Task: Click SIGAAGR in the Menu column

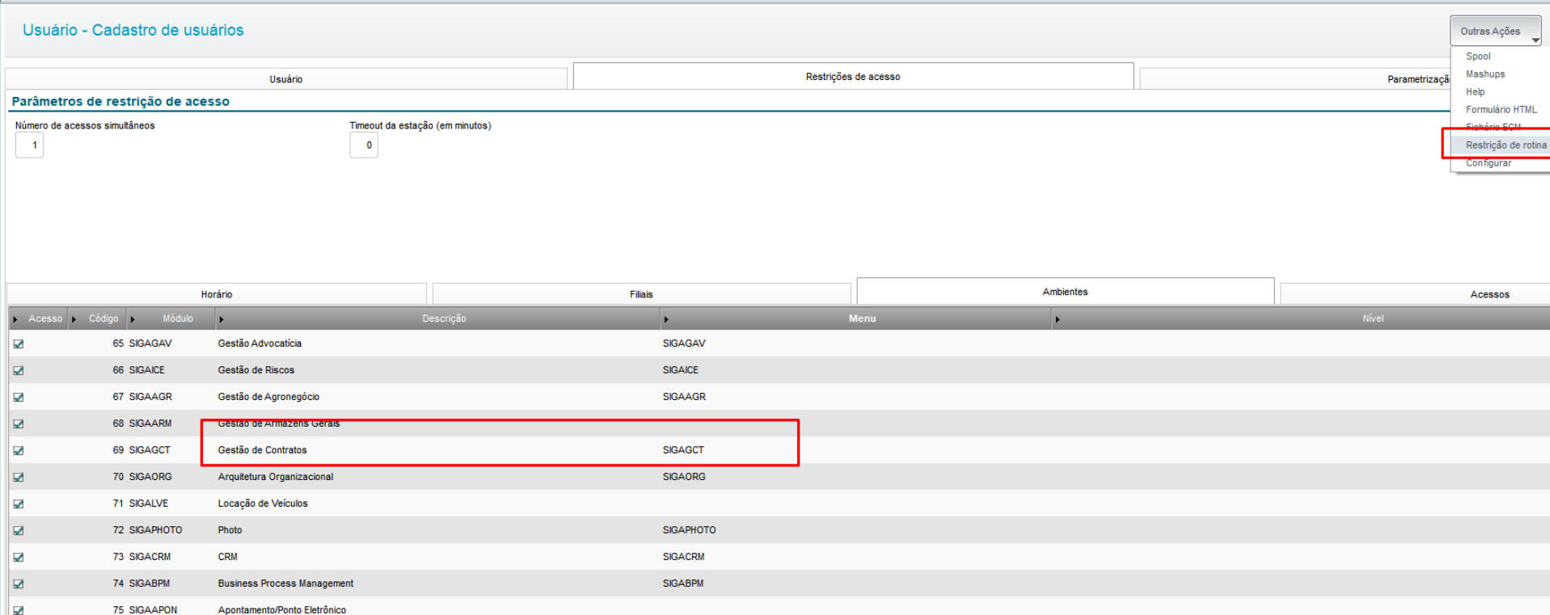Action: (x=684, y=397)
